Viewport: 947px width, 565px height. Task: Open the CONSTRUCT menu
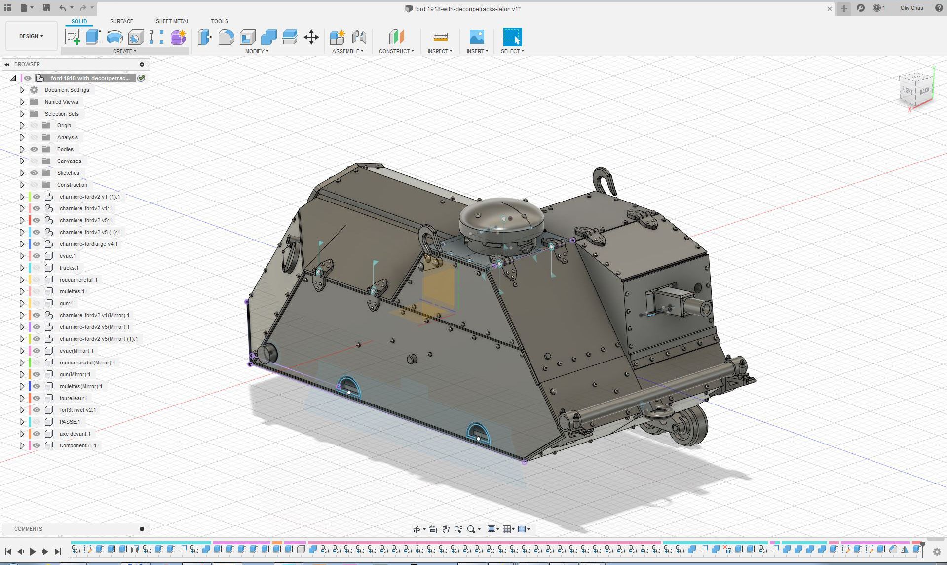click(396, 51)
